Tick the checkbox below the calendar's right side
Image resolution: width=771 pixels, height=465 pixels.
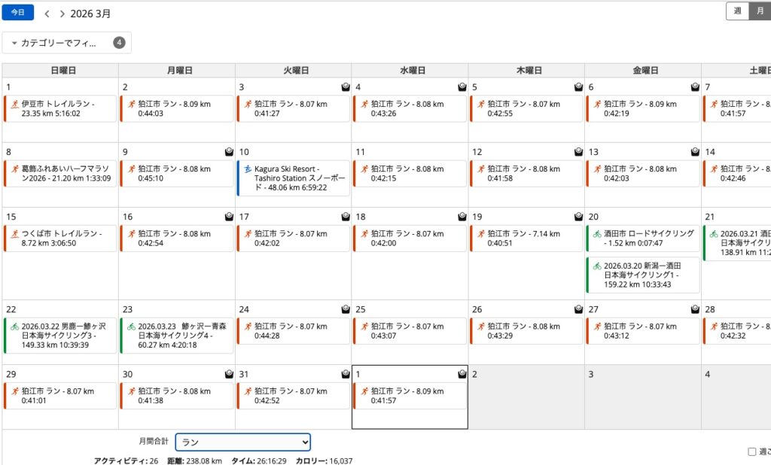click(x=751, y=452)
